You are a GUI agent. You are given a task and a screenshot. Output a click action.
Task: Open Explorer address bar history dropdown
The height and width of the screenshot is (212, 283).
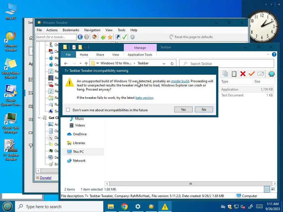(x=164, y=63)
